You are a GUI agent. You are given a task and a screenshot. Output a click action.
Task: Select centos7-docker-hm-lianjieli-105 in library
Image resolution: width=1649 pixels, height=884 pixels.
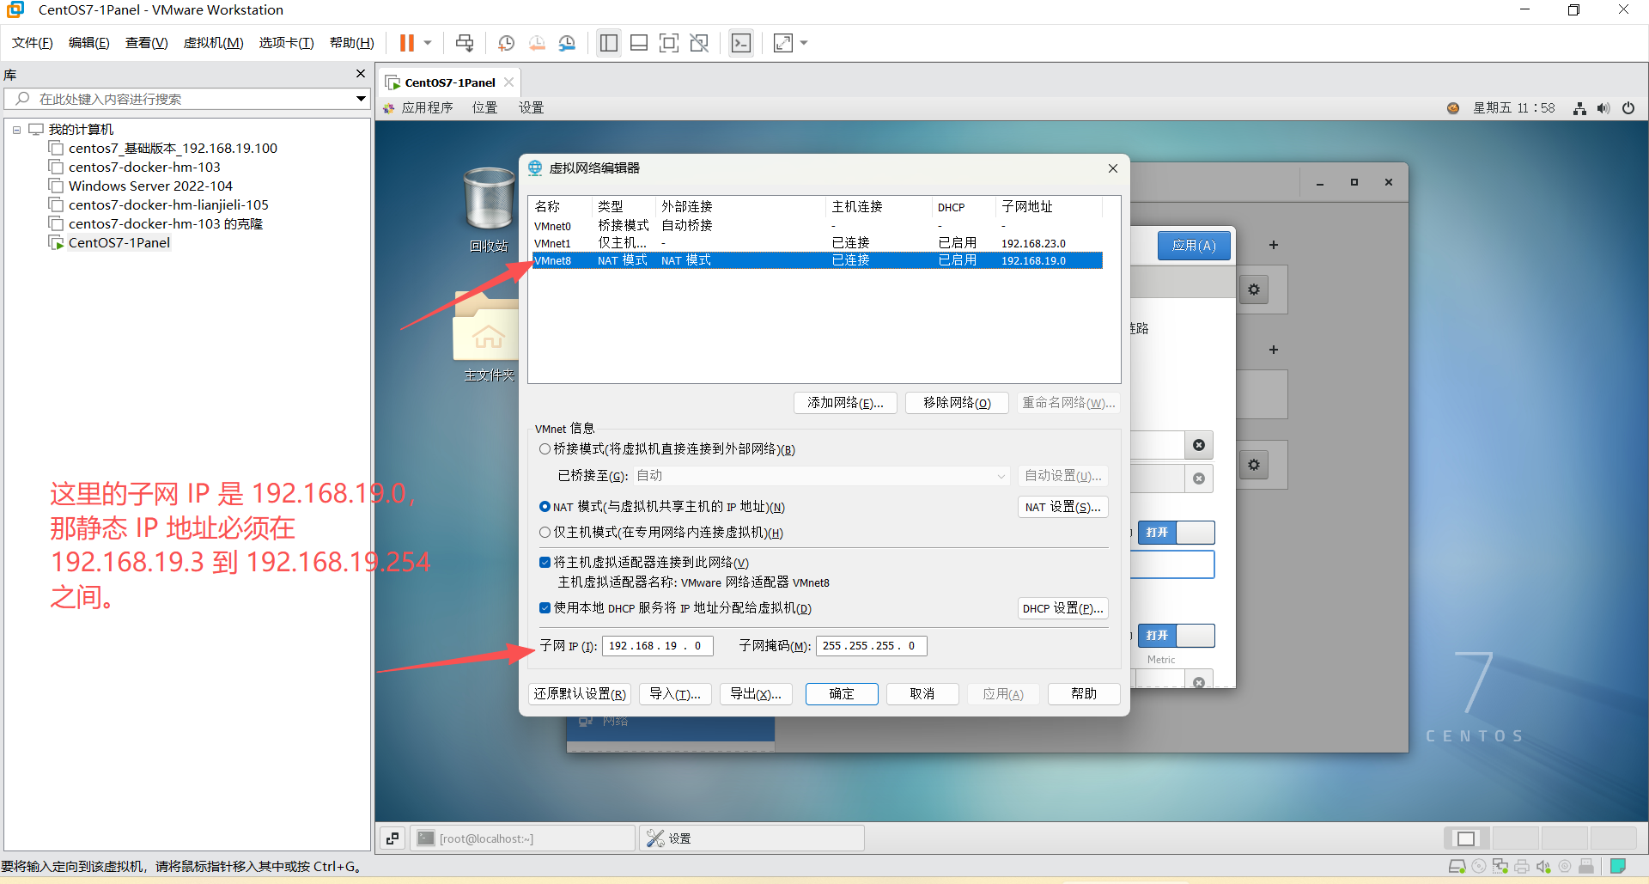168,205
